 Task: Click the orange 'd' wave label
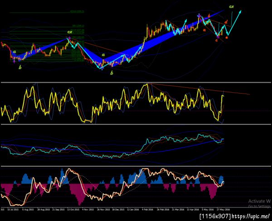click(226, 22)
